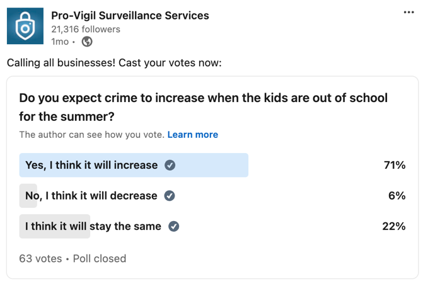Click the globe public visibility icon

pyautogui.click(x=87, y=42)
